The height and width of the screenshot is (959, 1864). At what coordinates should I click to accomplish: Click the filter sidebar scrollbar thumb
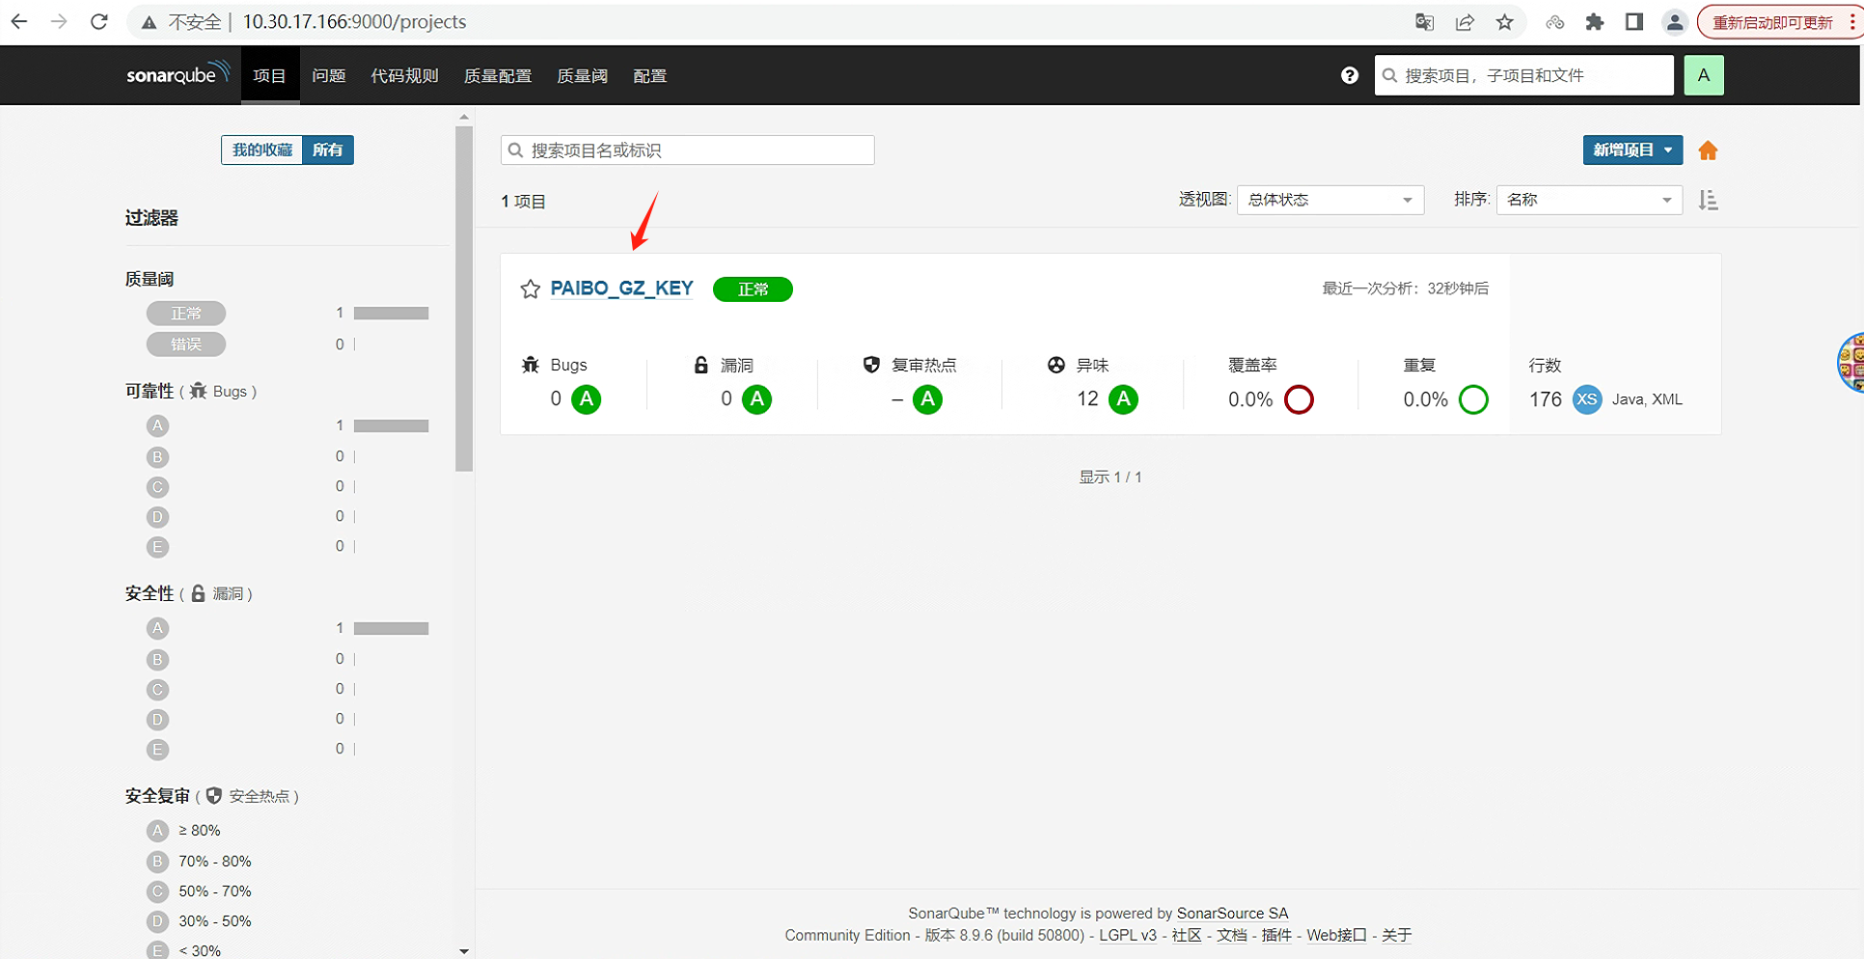click(464, 299)
